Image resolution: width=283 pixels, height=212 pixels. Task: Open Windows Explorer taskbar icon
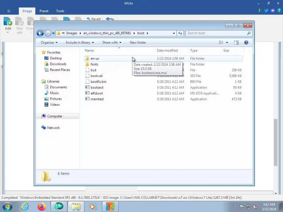click(76, 206)
